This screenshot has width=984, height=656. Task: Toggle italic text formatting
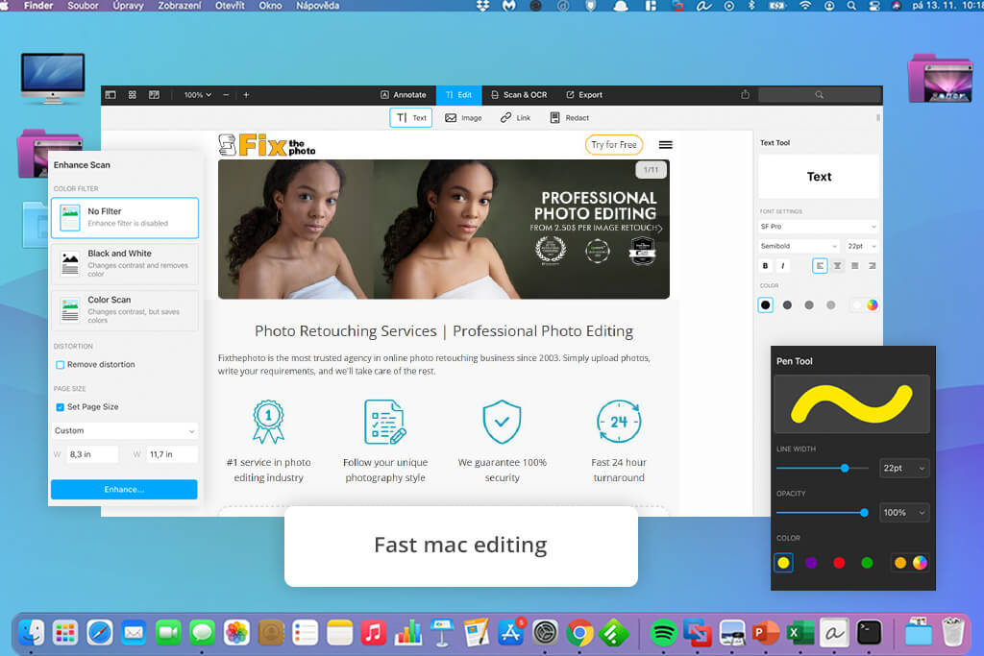point(782,266)
